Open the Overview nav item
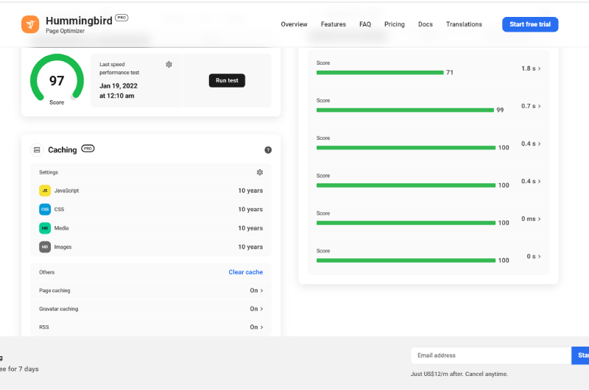The width and height of the screenshot is (589, 390). (294, 24)
